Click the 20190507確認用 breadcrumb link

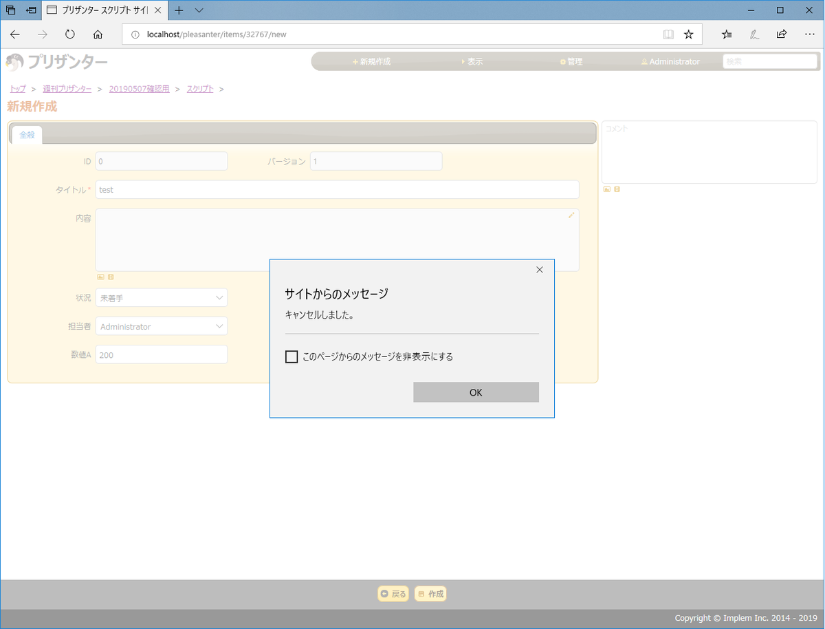coord(139,89)
